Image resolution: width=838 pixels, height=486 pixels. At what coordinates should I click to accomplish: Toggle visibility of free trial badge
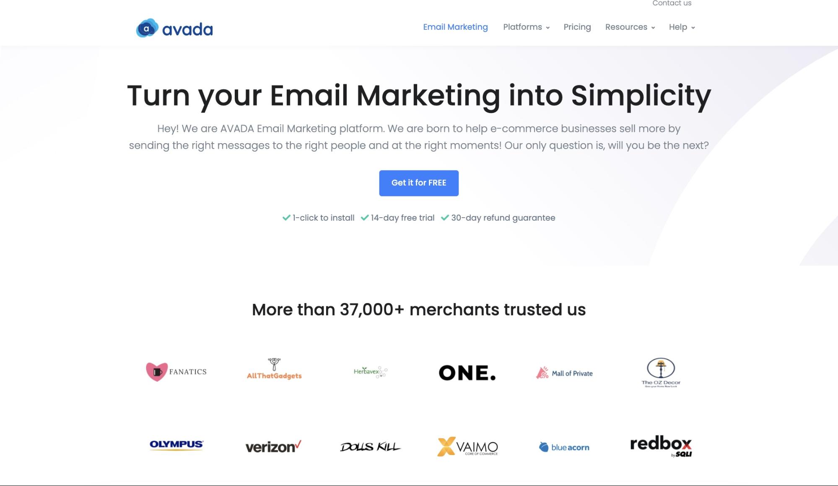tap(397, 218)
